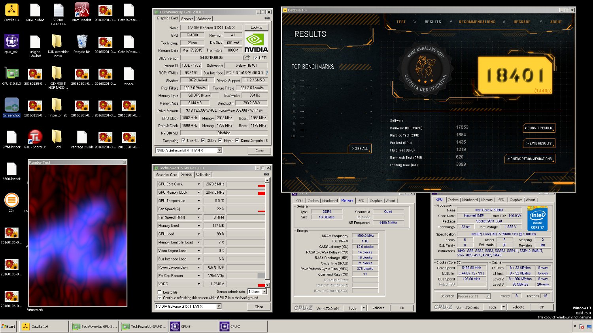Click SAVE RESULTS in Catzilla

[x=539, y=143]
